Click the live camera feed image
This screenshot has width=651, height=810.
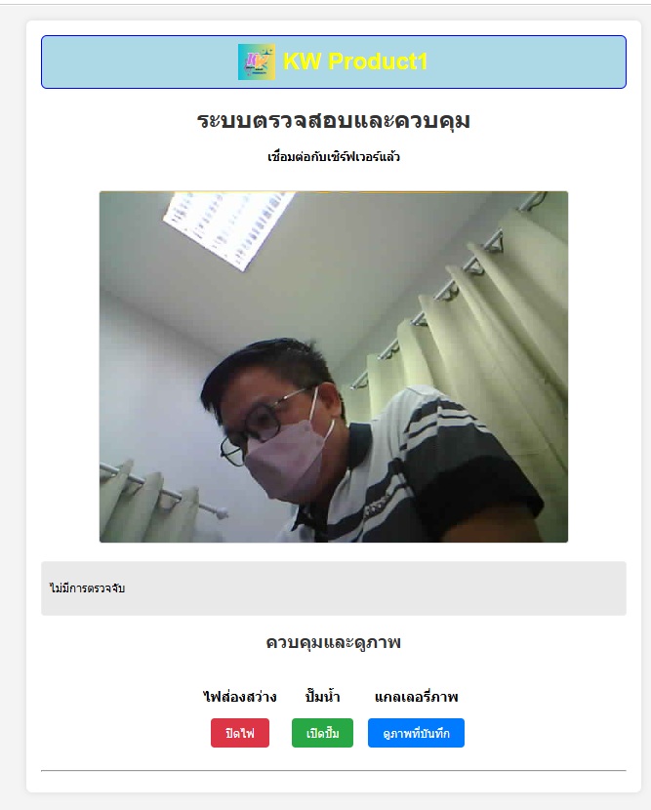click(x=334, y=367)
